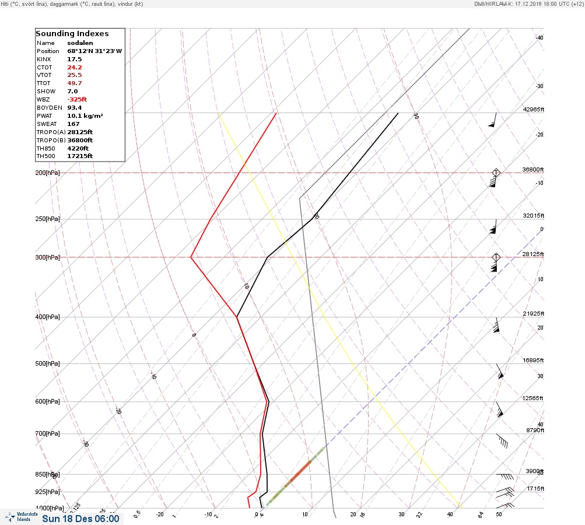
Task: Click the wind barb at 32015ft level
Action: tap(493, 226)
